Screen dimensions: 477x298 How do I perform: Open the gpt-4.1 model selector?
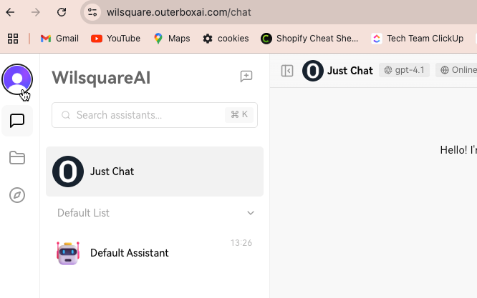(404, 70)
